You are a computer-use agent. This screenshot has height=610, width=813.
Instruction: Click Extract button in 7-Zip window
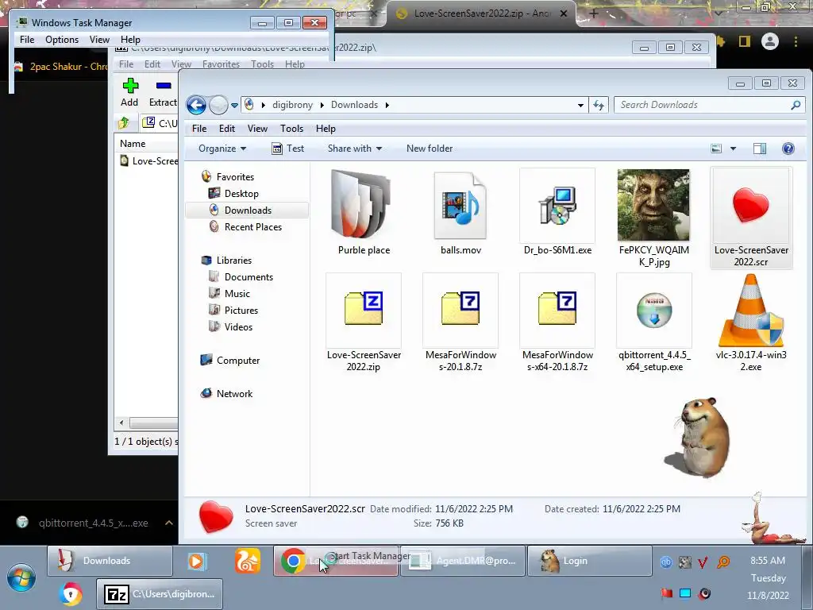coord(163,92)
